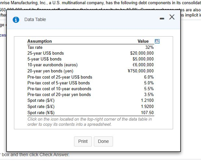The height and width of the screenshot is (161, 201).
Task: Click the Assumption column header
Action: (40, 41)
